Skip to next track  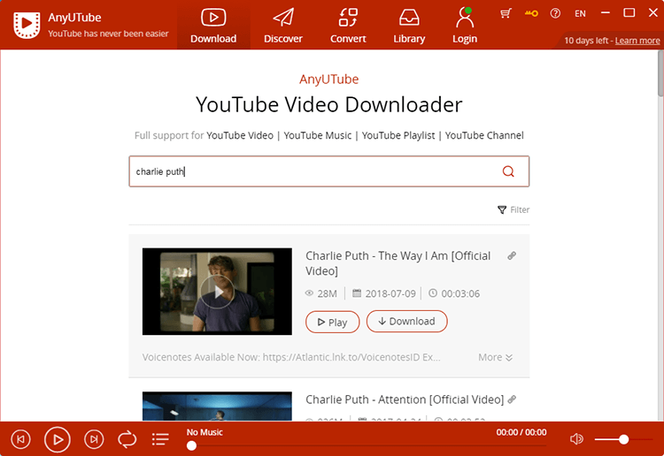click(x=94, y=439)
